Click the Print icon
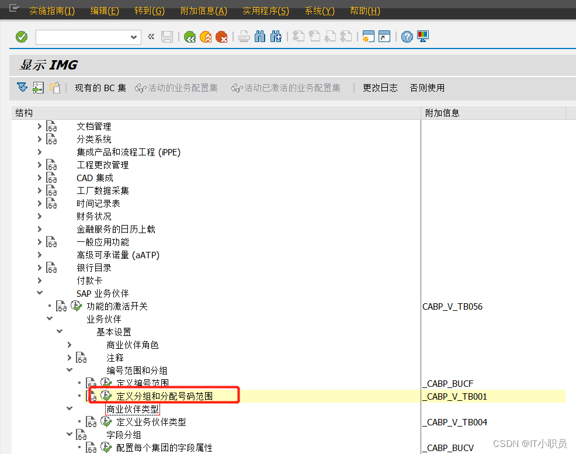This screenshot has width=576, height=454. [244, 37]
